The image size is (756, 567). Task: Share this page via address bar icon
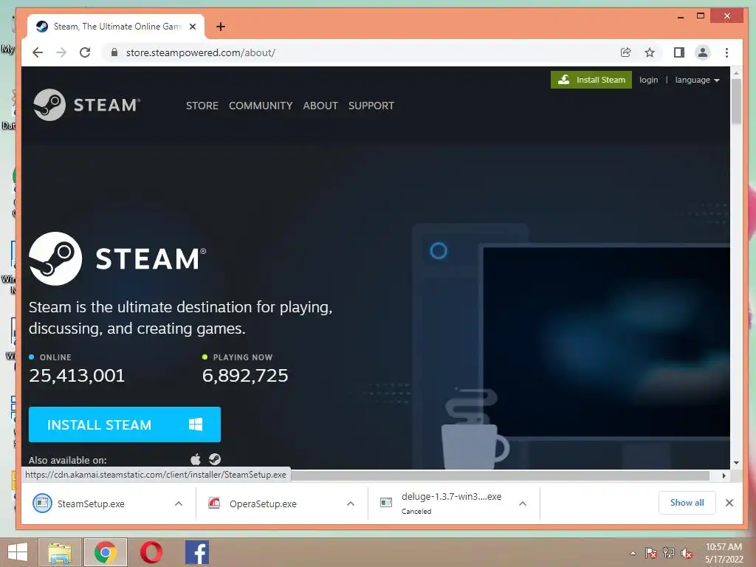pyautogui.click(x=626, y=52)
